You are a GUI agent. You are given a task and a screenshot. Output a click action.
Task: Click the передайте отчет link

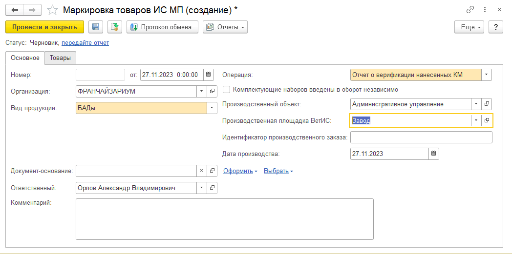click(85, 43)
